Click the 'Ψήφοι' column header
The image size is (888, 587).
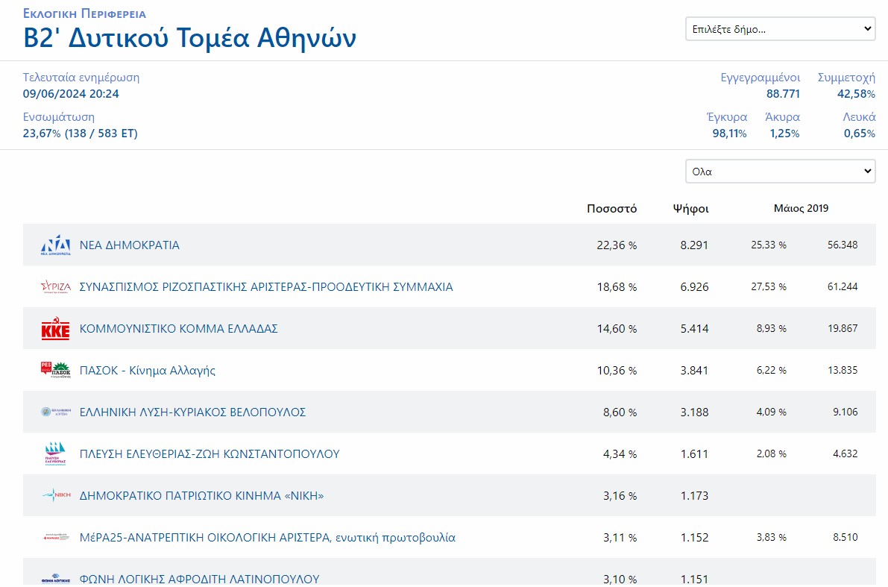point(691,209)
